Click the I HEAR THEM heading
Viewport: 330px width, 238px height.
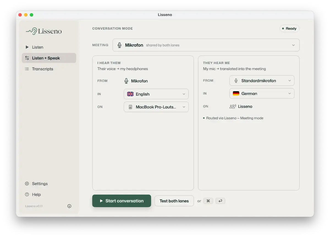pyautogui.click(x=109, y=63)
